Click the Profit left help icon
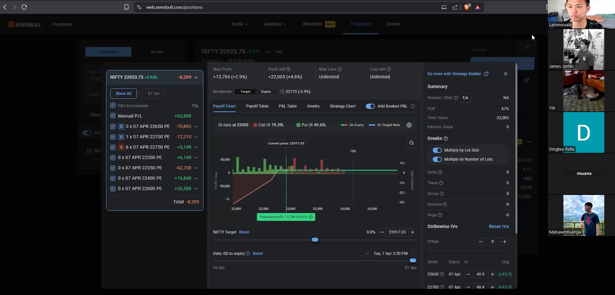Viewport: 615px width, 295px height. pyautogui.click(x=288, y=69)
